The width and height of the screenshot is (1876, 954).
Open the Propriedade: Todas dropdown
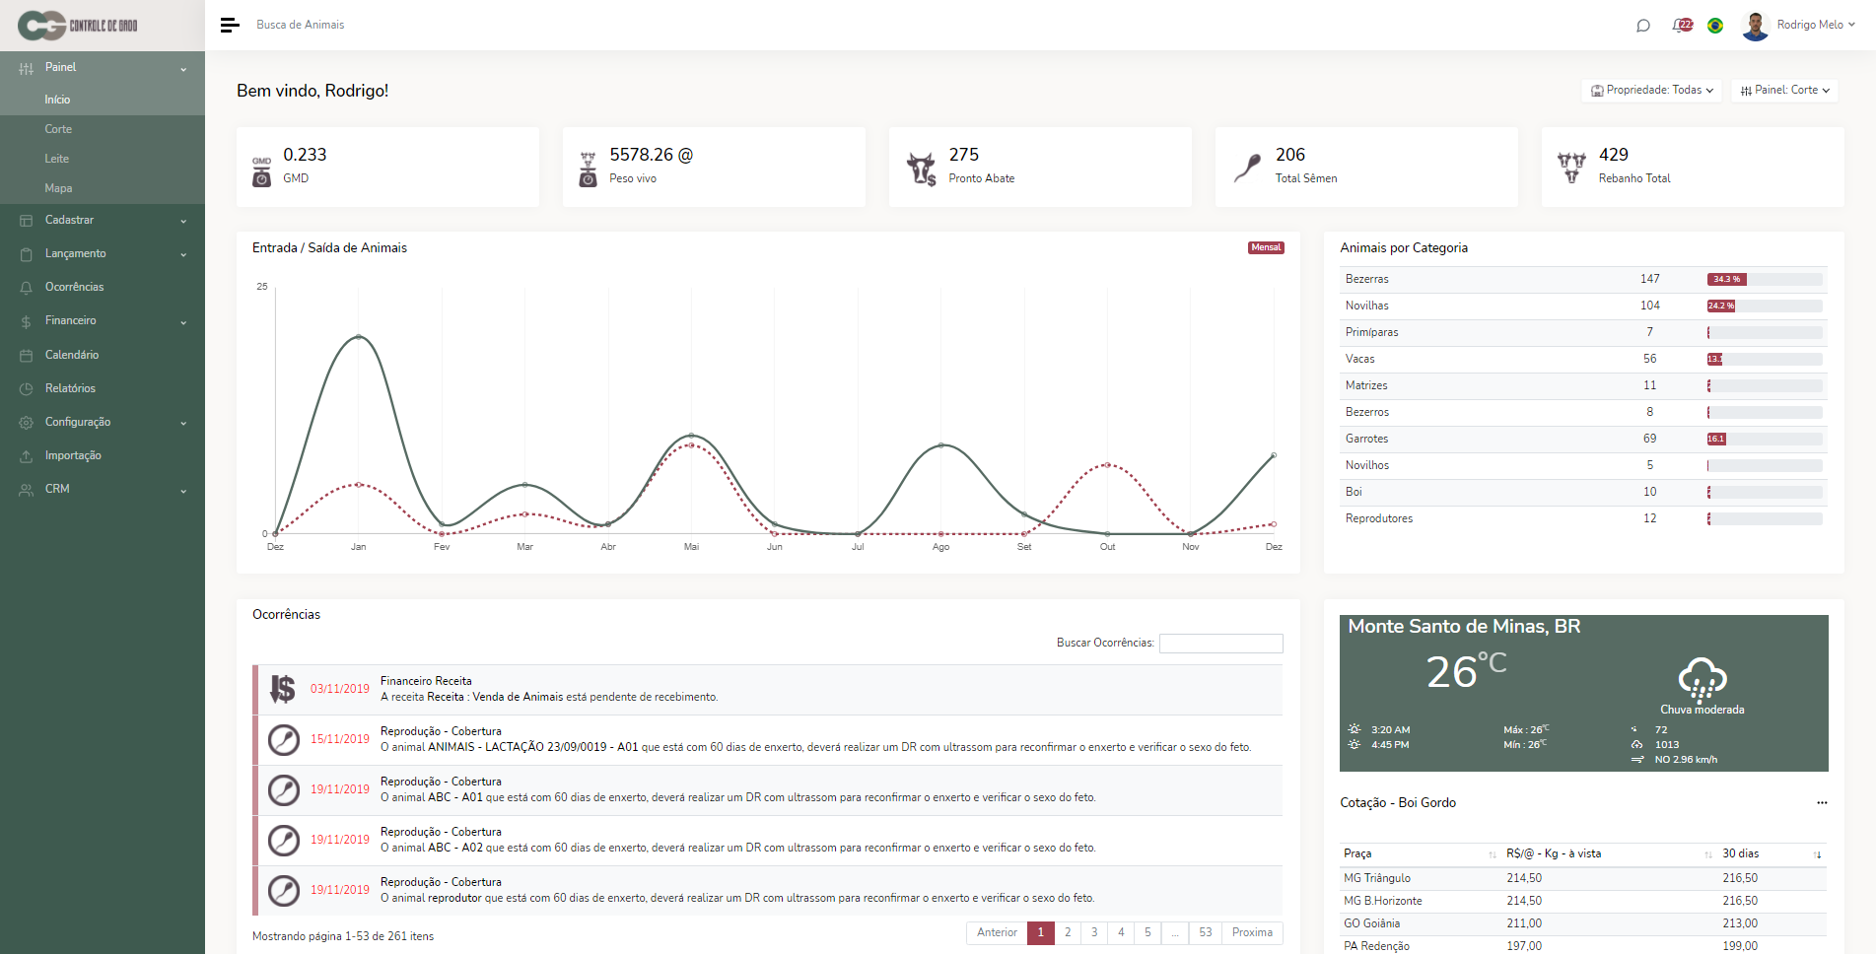click(x=1651, y=91)
